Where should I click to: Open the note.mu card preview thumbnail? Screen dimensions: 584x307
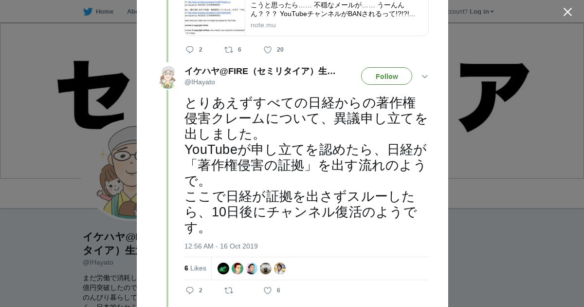click(215, 18)
